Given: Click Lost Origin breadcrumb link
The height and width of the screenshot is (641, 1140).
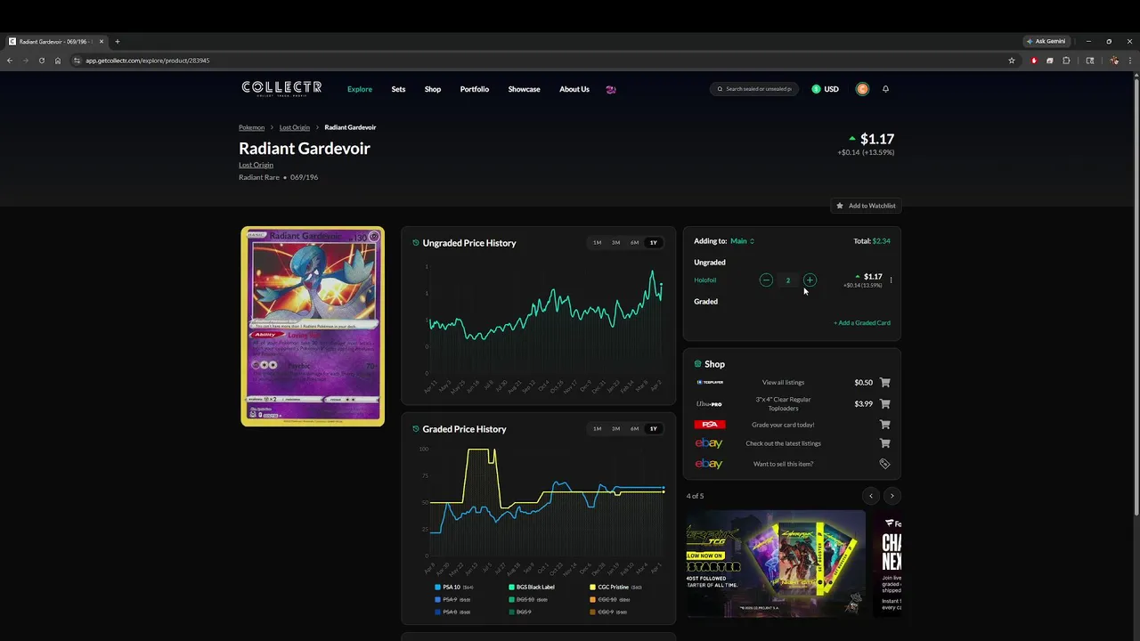Looking at the screenshot, I should point(295,127).
